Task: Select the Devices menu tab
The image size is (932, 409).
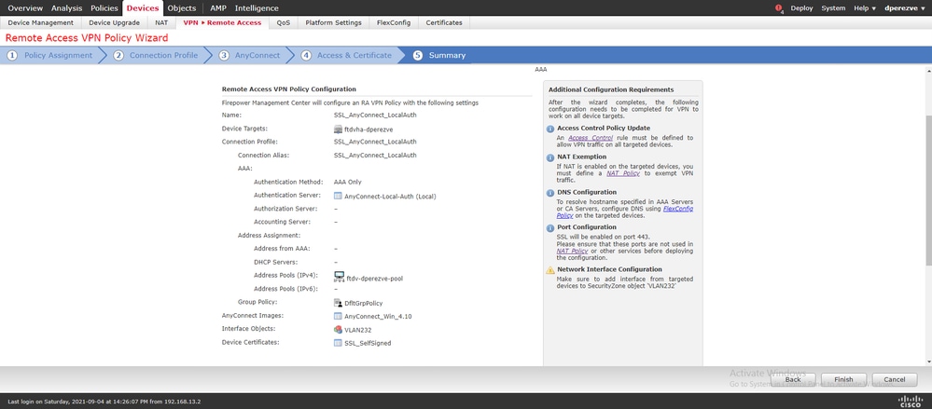Action: coord(143,8)
